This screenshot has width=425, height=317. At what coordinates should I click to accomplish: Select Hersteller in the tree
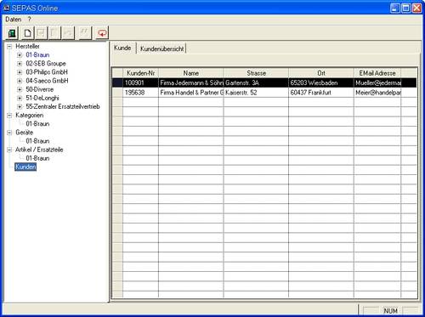(x=27, y=46)
